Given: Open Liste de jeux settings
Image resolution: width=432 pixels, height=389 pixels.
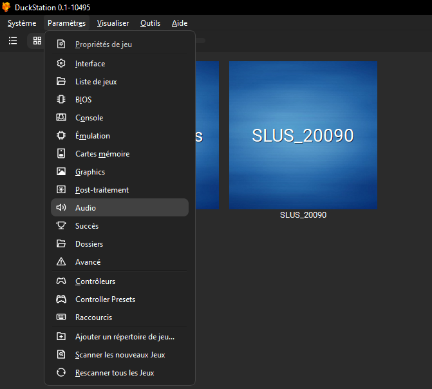Looking at the screenshot, I should (120, 81).
